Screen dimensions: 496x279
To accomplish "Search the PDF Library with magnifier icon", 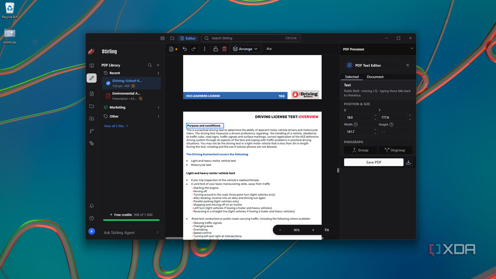I will (x=150, y=65).
